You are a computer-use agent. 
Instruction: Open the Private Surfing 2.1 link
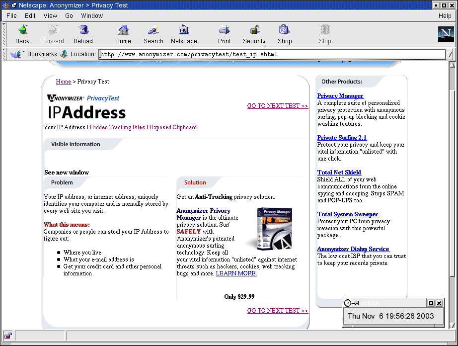click(342, 138)
